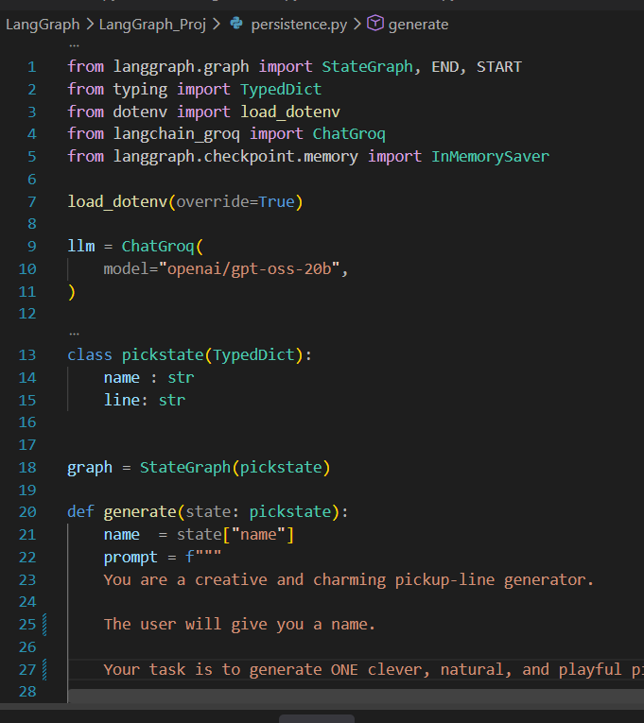Select the generate symbol breadcrumb
644x723 pixels.
tap(418, 25)
